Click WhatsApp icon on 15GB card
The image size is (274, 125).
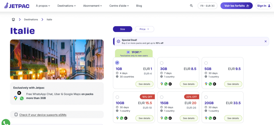coord(166,118)
